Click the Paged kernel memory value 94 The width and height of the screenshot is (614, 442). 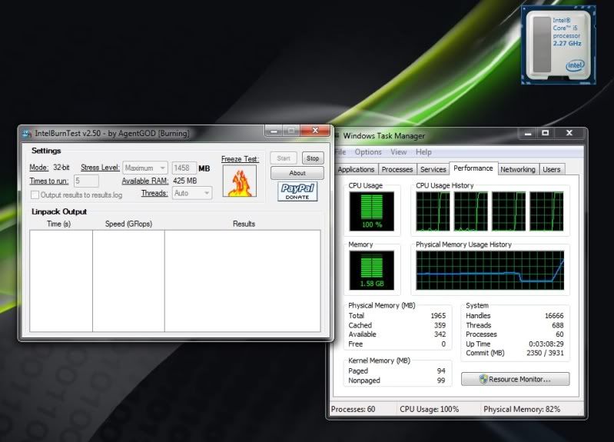441,371
